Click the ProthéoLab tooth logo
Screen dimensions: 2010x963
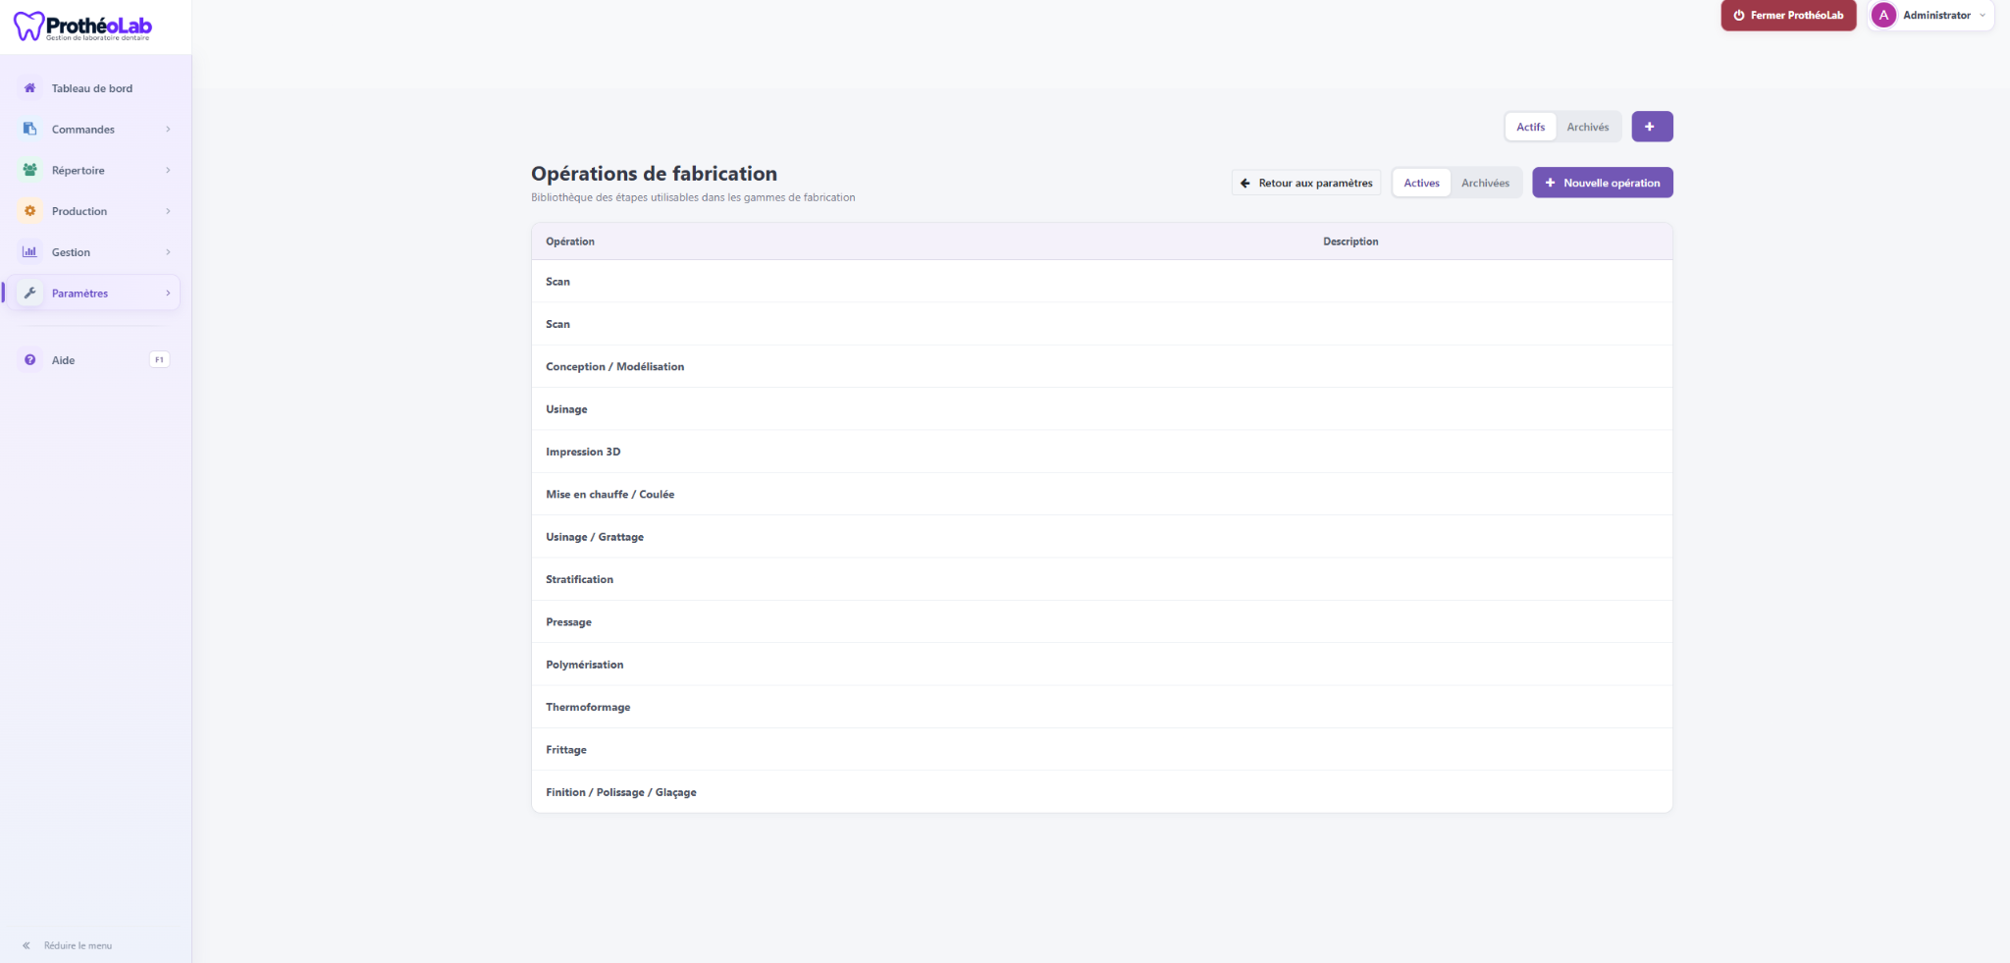(x=28, y=27)
